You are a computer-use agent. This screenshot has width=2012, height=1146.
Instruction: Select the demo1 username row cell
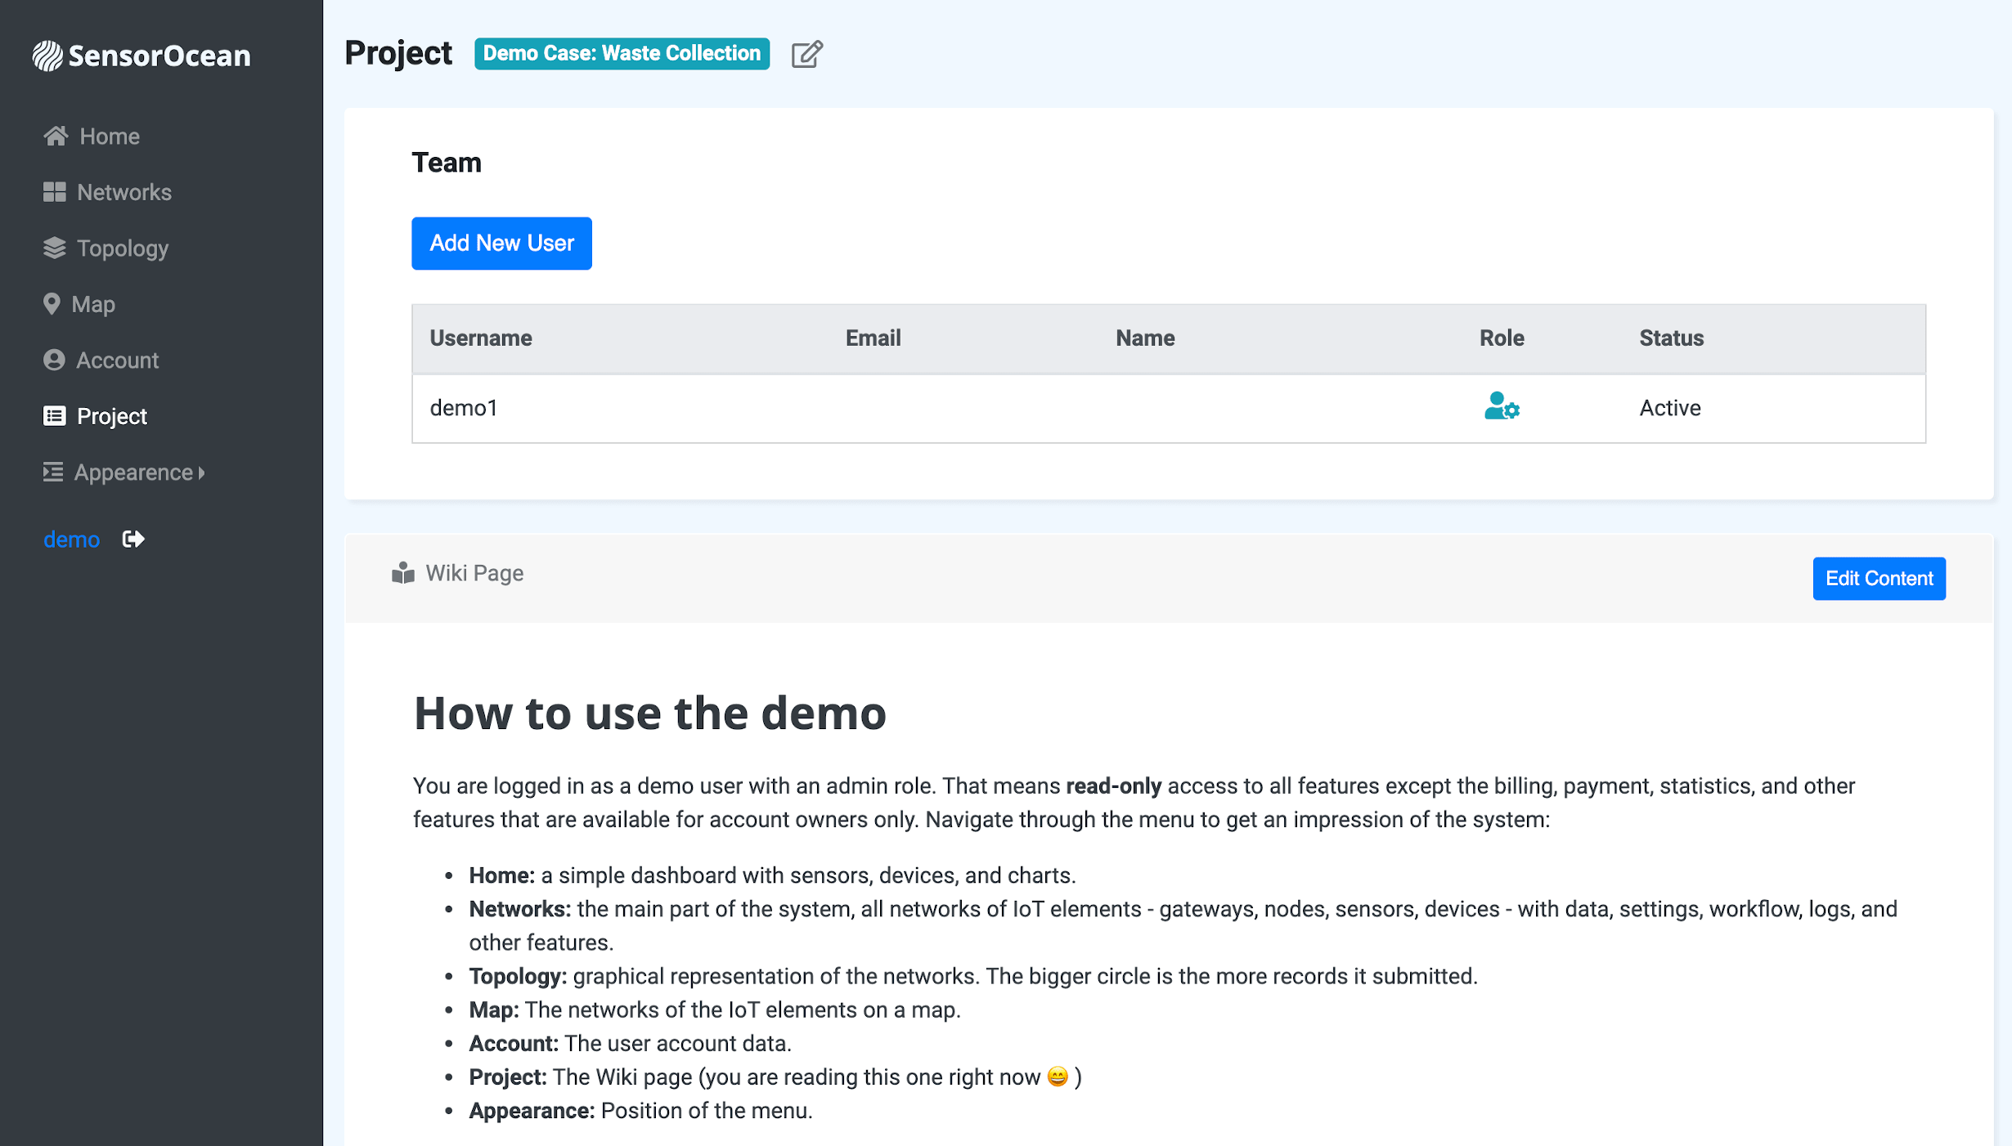464,408
